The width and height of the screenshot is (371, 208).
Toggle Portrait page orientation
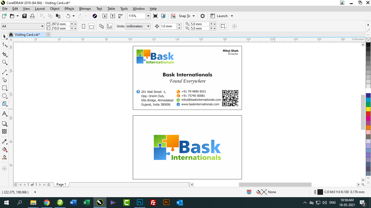click(84, 26)
